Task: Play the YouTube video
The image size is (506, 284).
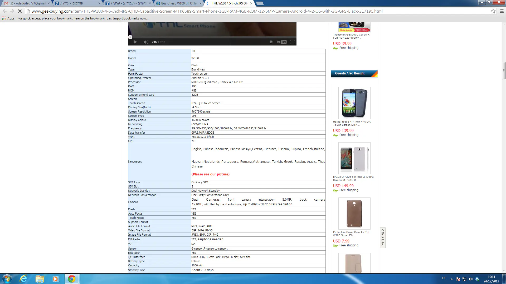Action: pyautogui.click(x=135, y=42)
